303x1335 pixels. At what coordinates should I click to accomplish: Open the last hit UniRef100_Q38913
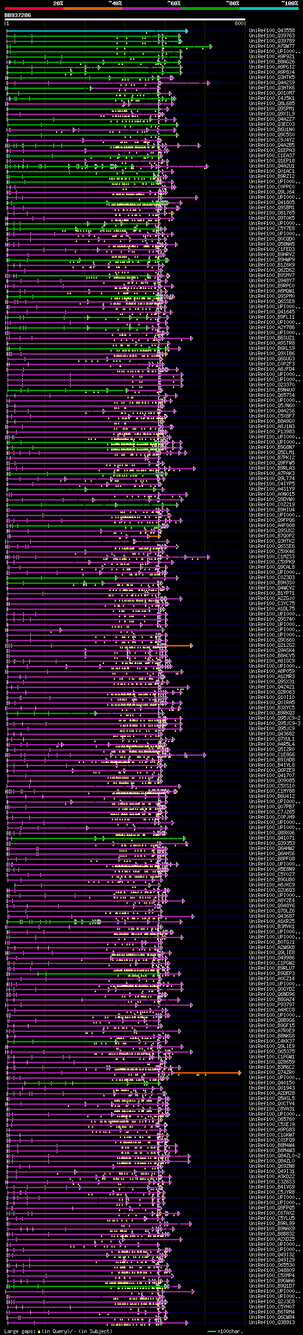pos(272,1322)
